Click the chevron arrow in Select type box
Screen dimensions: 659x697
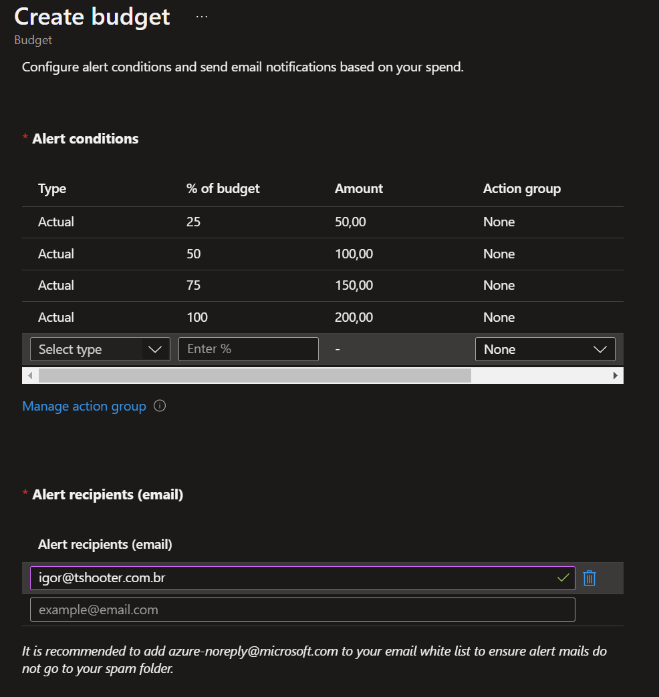click(x=155, y=349)
